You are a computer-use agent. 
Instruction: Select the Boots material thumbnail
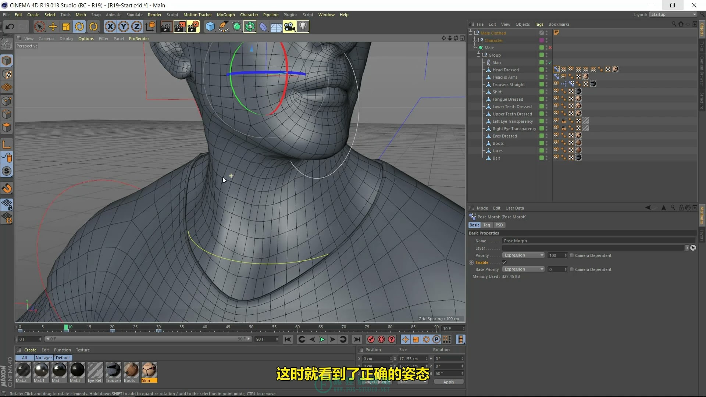tap(131, 372)
